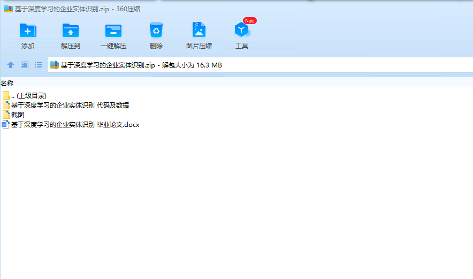Click the 360压缩 title bar app icon
This screenshot has height=279, width=473.
point(9,9)
